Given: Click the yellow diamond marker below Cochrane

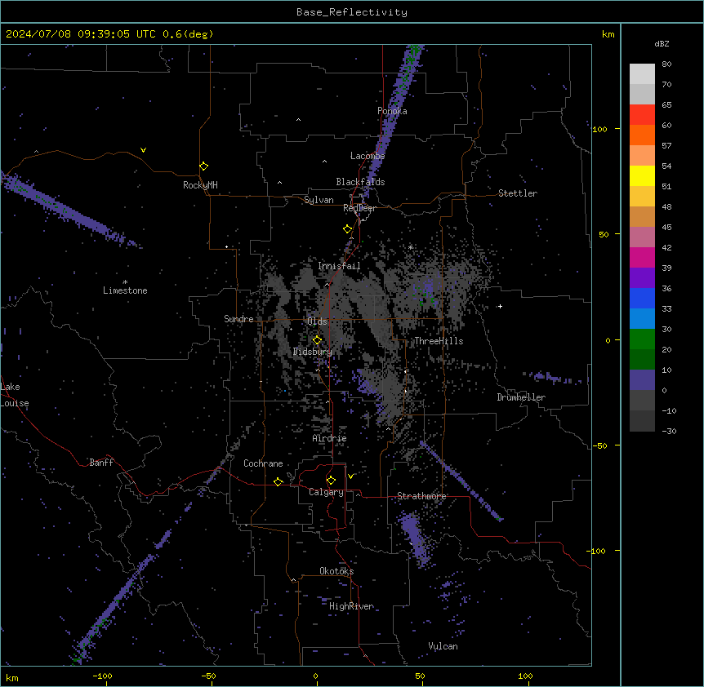Looking at the screenshot, I should click(x=278, y=481).
